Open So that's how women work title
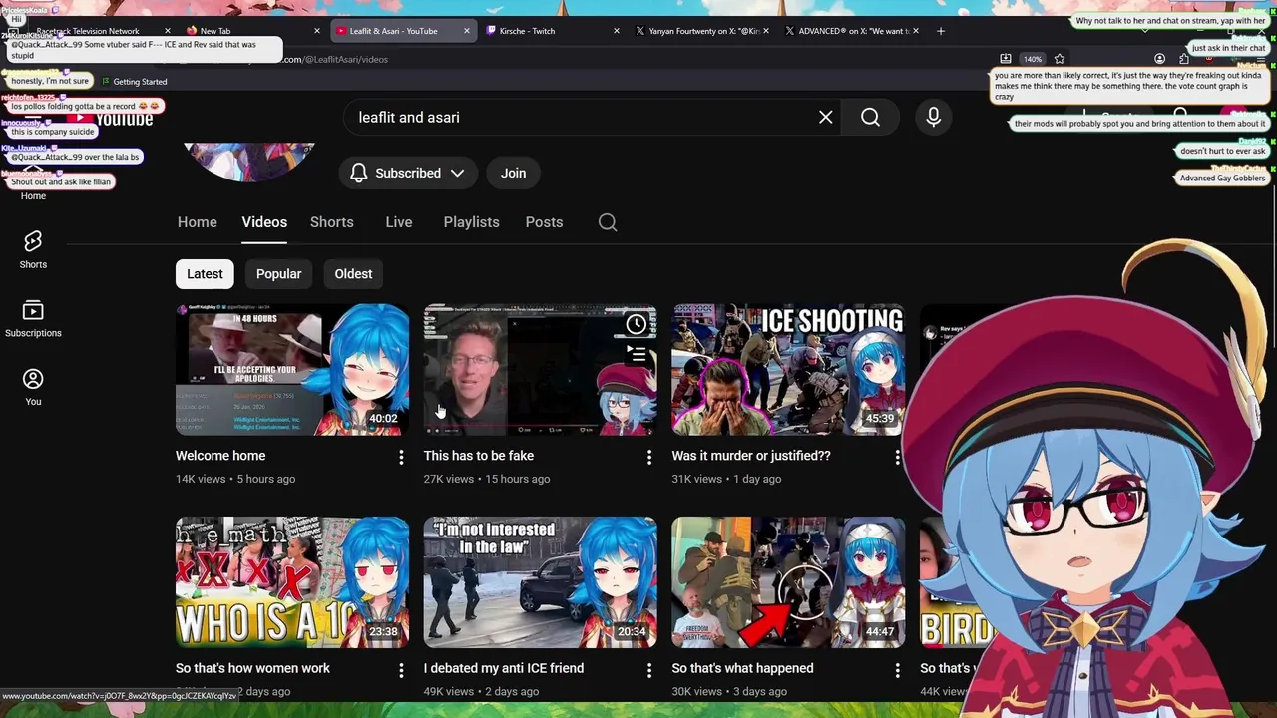The image size is (1277, 718). tap(252, 668)
